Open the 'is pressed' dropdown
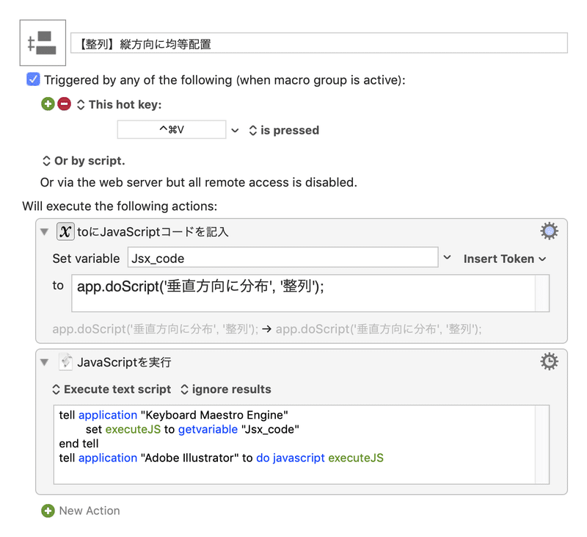587x537 pixels. [x=283, y=130]
